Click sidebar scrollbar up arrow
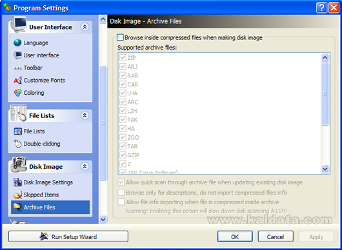342x250 pixels. [x=103, y=19]
